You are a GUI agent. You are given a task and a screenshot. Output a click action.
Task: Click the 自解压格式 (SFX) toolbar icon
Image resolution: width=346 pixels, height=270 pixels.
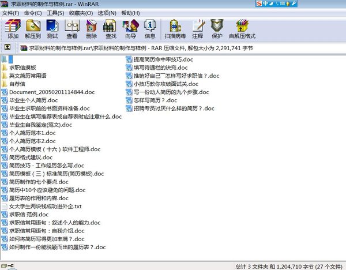[x=242, y=29]
